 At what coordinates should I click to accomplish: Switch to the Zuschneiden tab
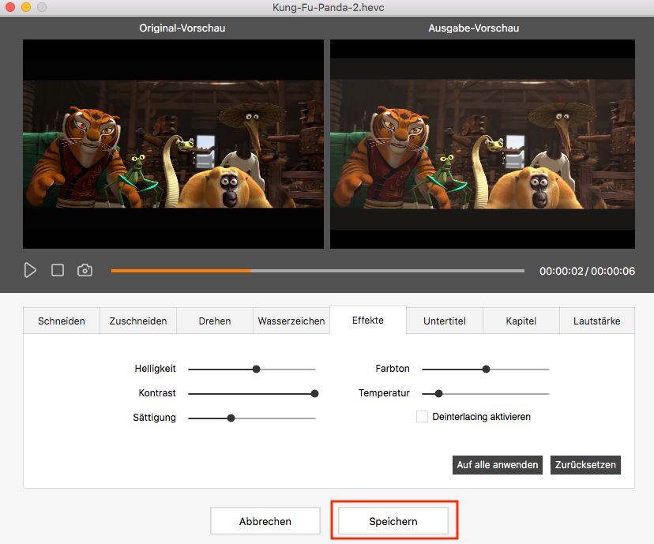tap(138, 321)
